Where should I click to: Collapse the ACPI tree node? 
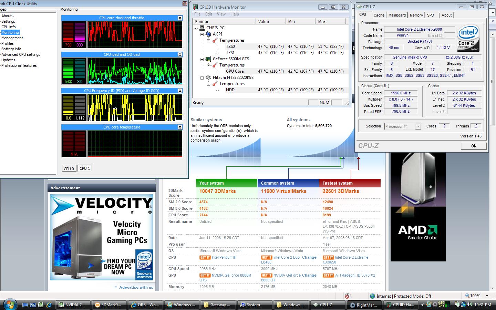202,34
